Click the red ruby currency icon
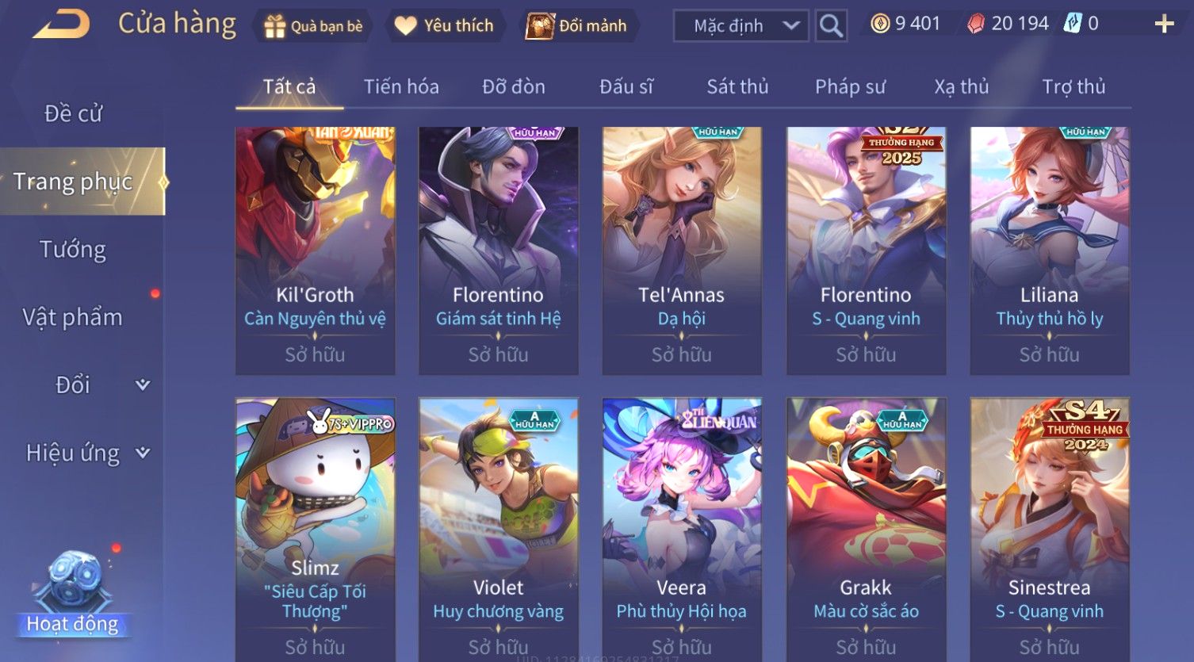 [x=976, y=24]
